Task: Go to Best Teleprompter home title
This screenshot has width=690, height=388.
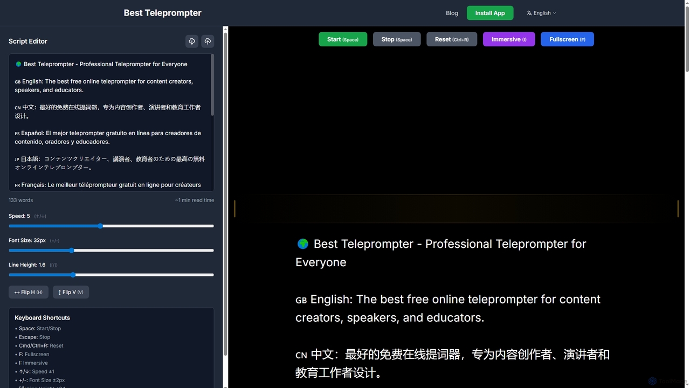Action: 162,12
